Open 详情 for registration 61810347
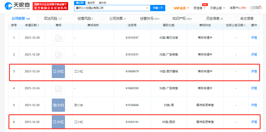The height and width of the screenshot is (132, 266). 254,38
